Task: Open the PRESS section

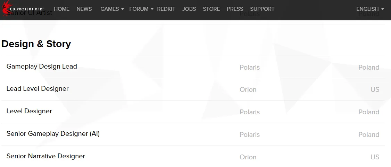Action: point(235,9)
